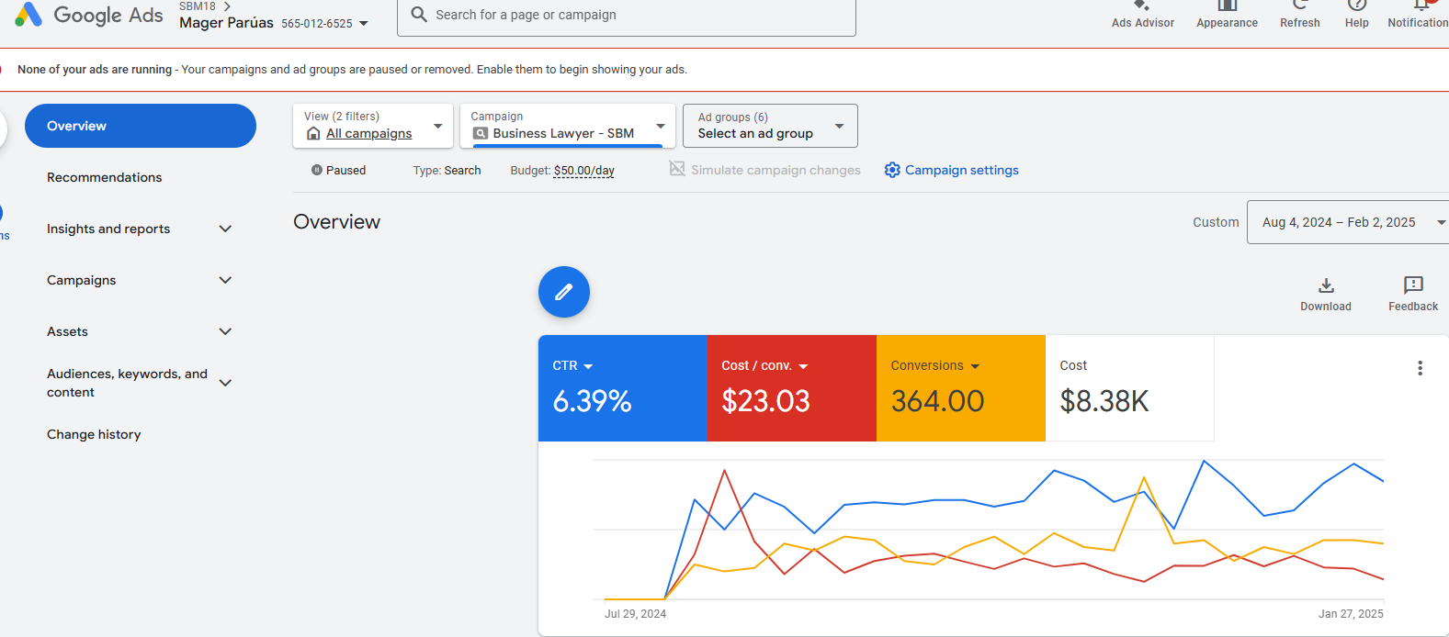Click the search for a page field
The image size is (1449, 637).
[x=627, y=16]
